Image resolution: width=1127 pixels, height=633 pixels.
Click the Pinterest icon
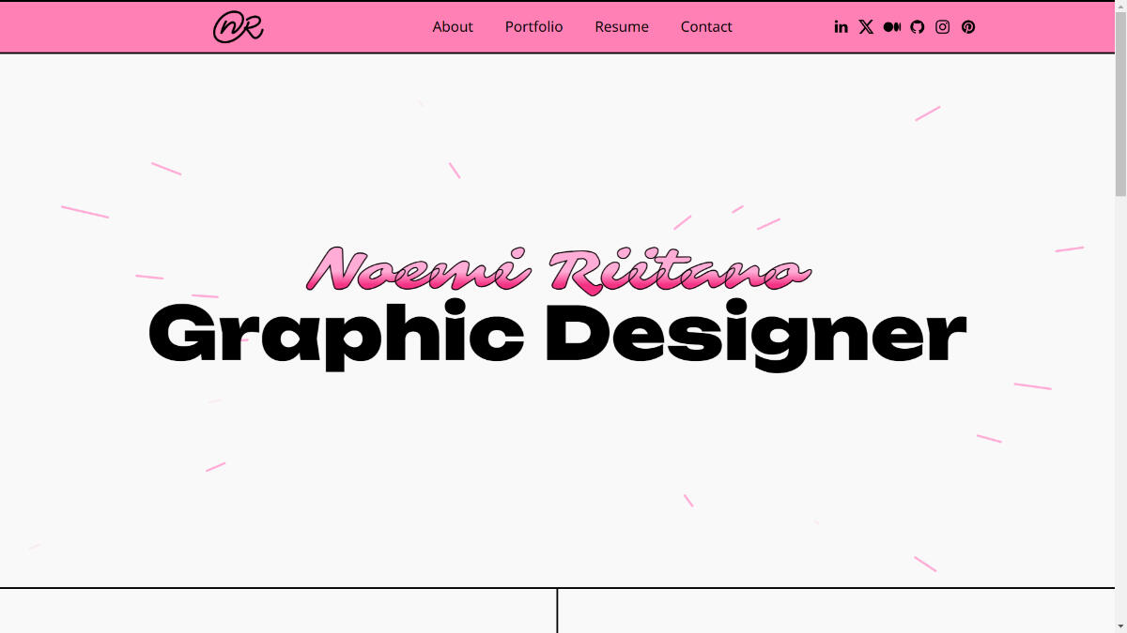tap(968, 27)
